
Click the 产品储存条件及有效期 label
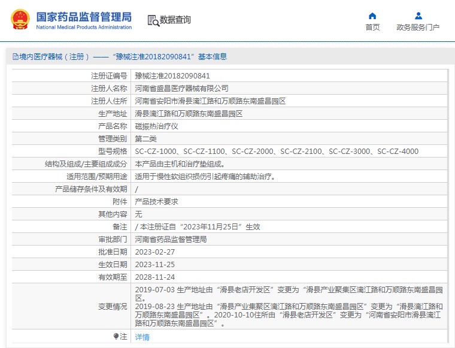(x=91, y=189)
